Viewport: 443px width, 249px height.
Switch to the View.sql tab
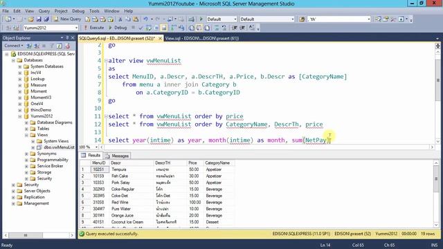point(202,38)
